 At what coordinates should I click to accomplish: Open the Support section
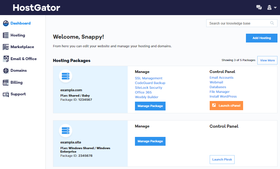point(18,94)
